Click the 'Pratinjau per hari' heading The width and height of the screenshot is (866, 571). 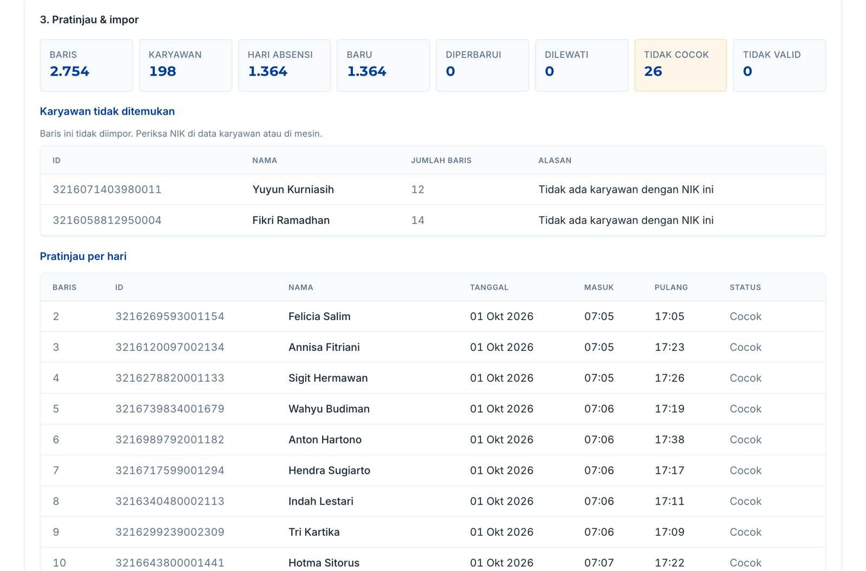[83, 256]
